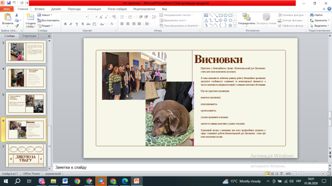Fit slide to current window icon
Image resolution: width=332 pixels, height=186 pixels.
(x=328, y=174)
